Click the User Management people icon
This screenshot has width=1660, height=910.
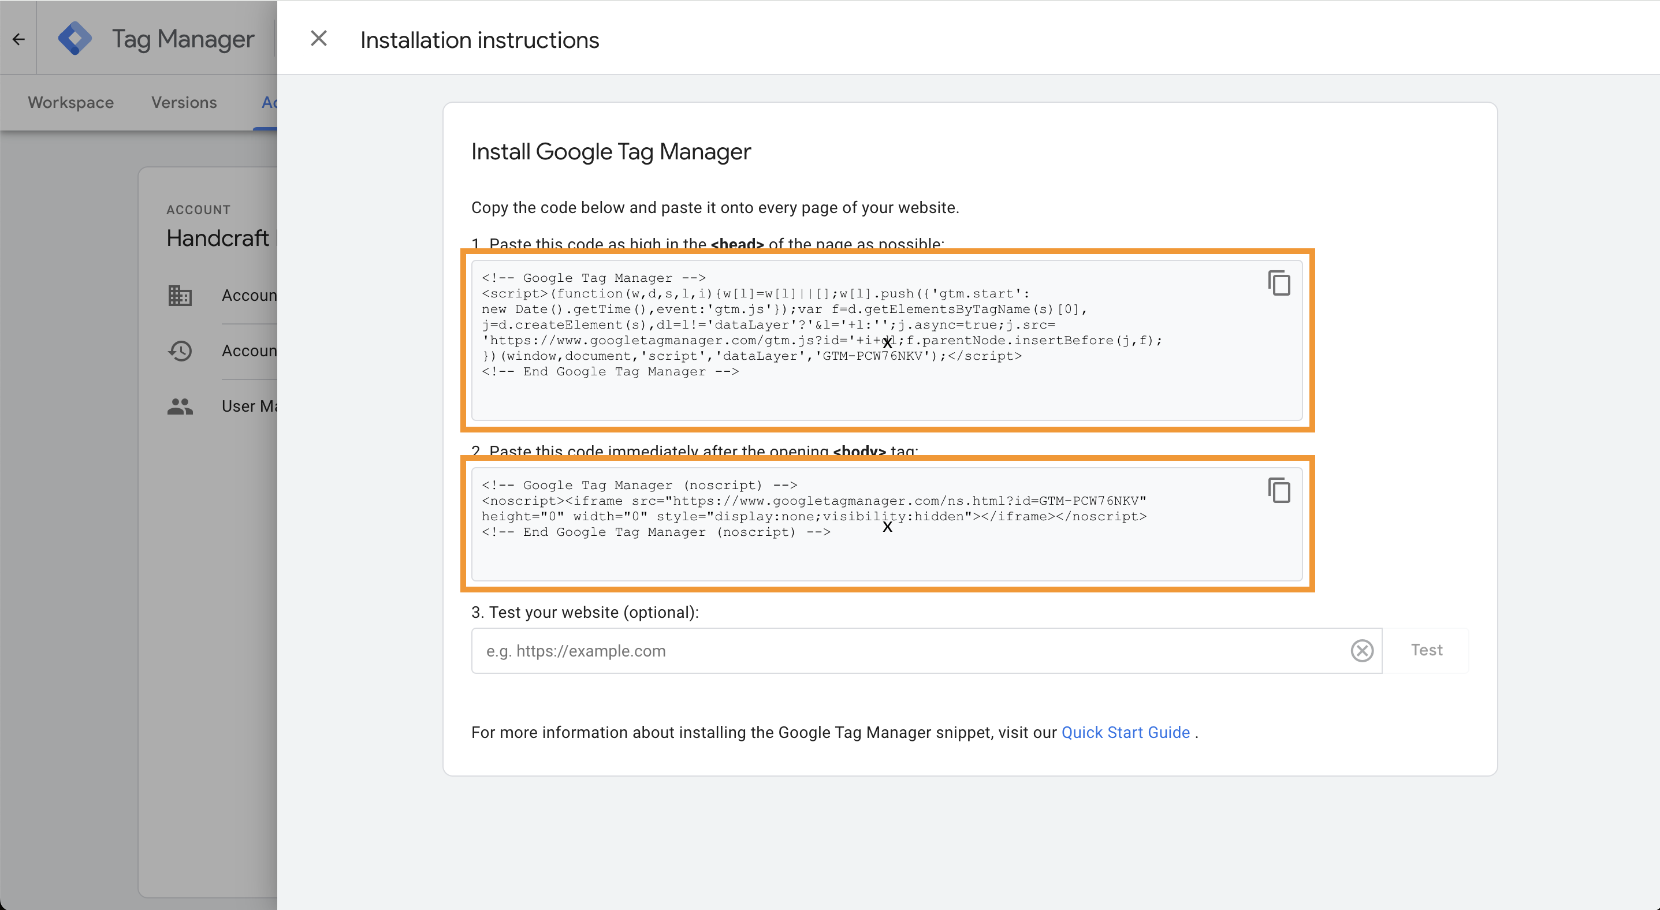pos(180,406)
